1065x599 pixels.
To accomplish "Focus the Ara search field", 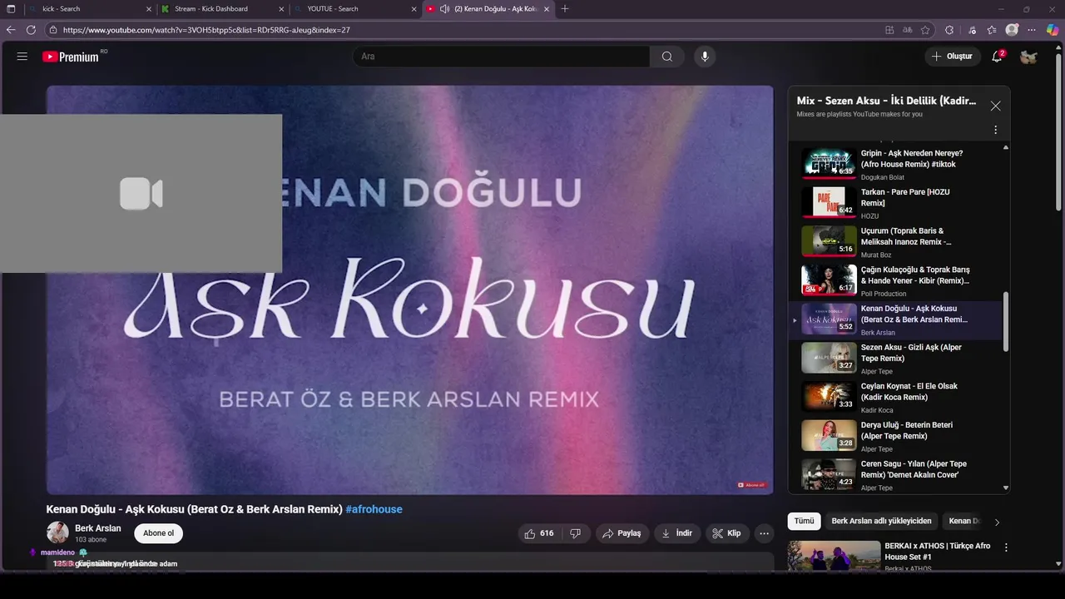I will [501, 57].
